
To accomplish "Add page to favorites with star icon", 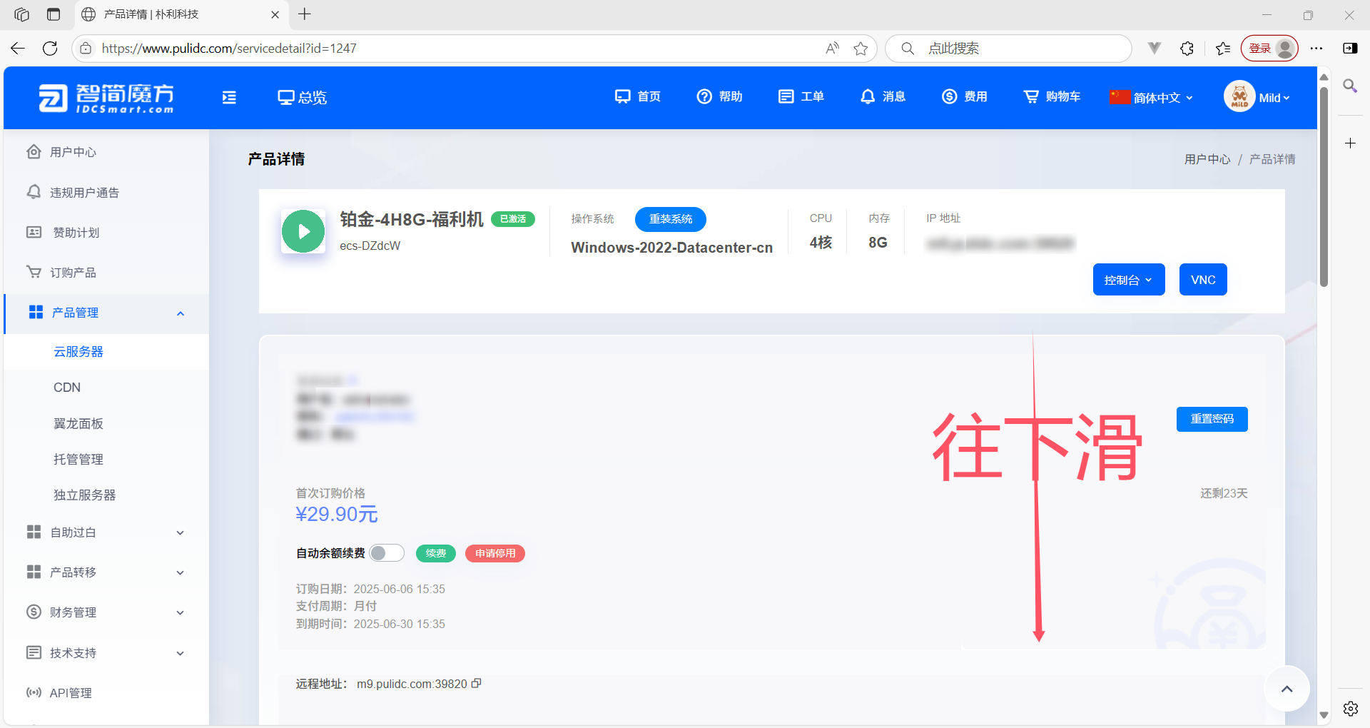I will pyautogui.click(x=861, y=49).
